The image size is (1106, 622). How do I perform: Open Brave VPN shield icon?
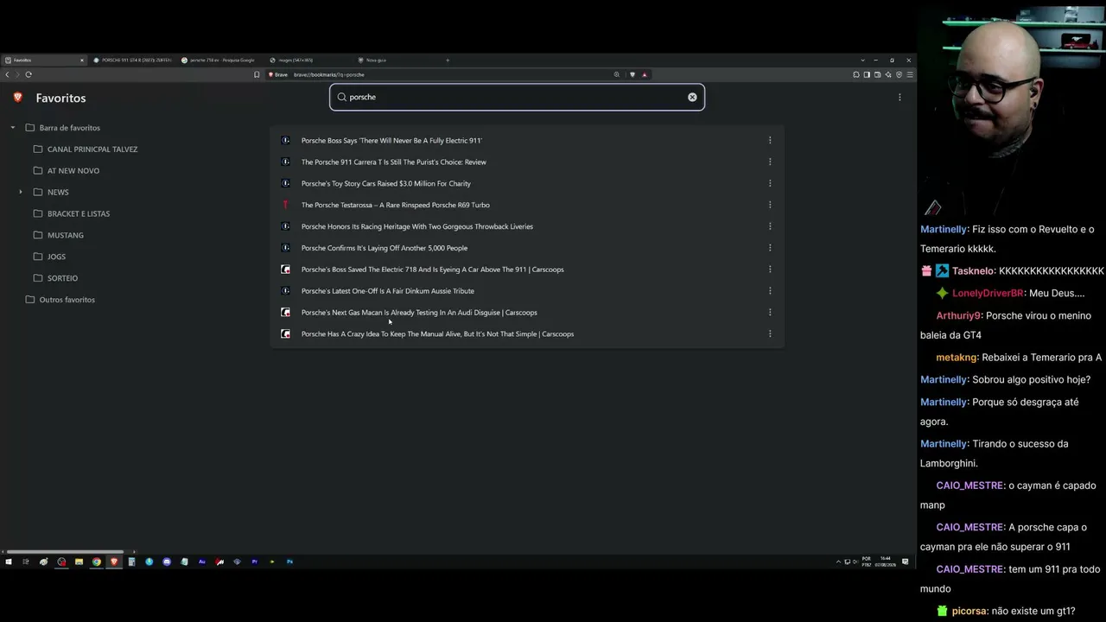pyautogui.click(x=899, y=74)
